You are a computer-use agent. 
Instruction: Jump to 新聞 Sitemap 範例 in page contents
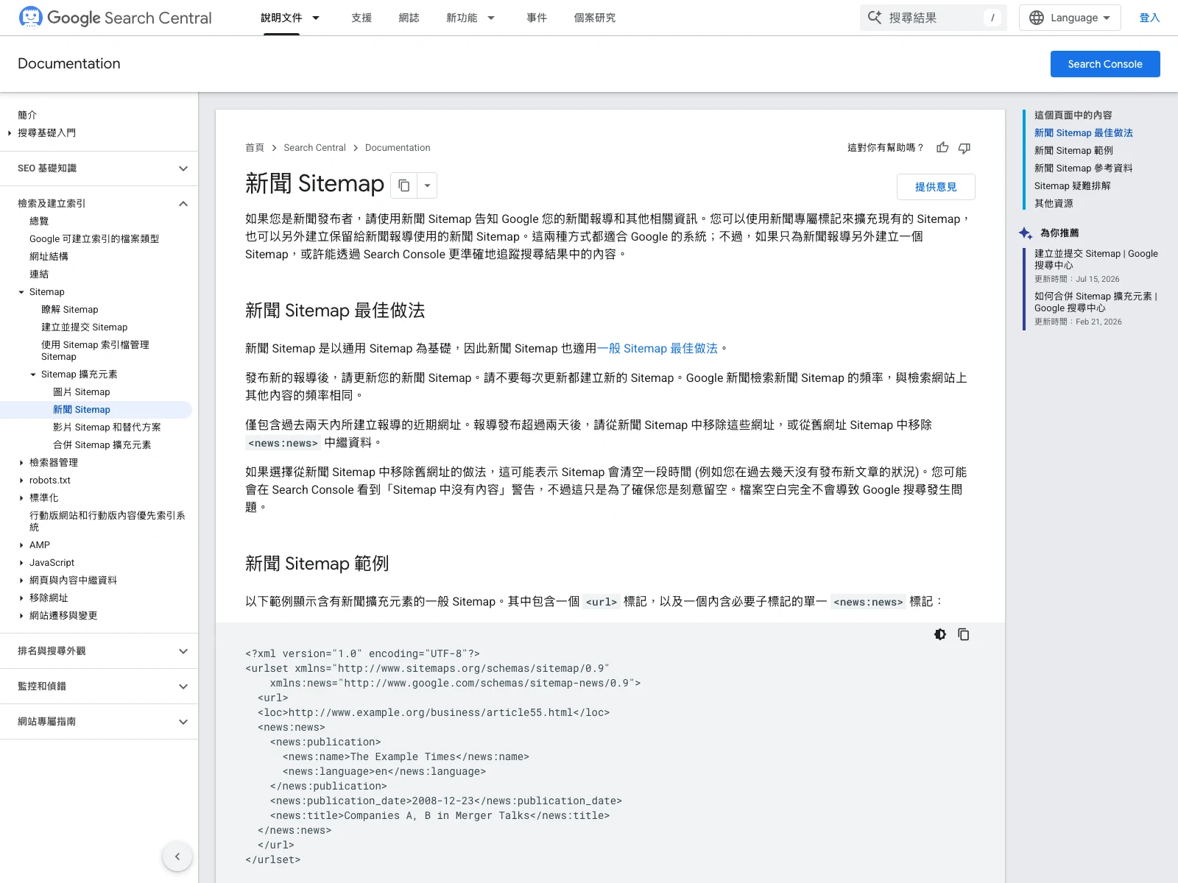pyautogui.click(x=1073, y=151)
